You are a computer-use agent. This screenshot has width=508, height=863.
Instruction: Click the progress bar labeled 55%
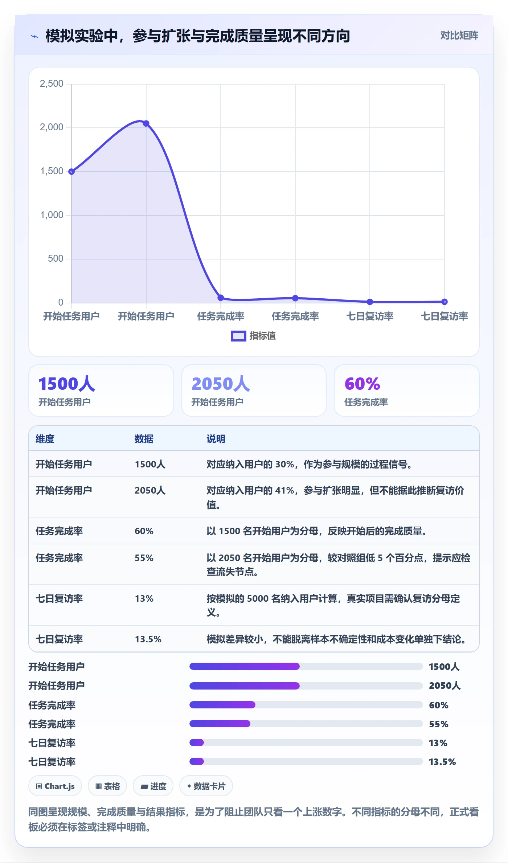tap(306, 724)
